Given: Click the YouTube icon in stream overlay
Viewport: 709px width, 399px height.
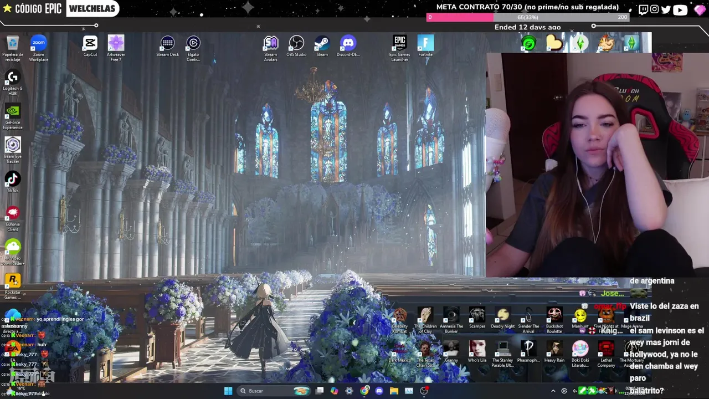Looking at the screenshot, I should (x=680, y=9).
